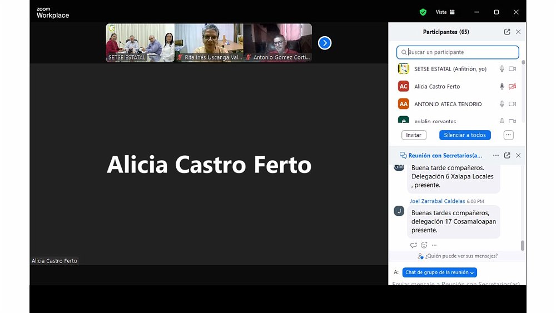
Task: Open the Vista layout dropdown
Action: [x=445, y=12]
